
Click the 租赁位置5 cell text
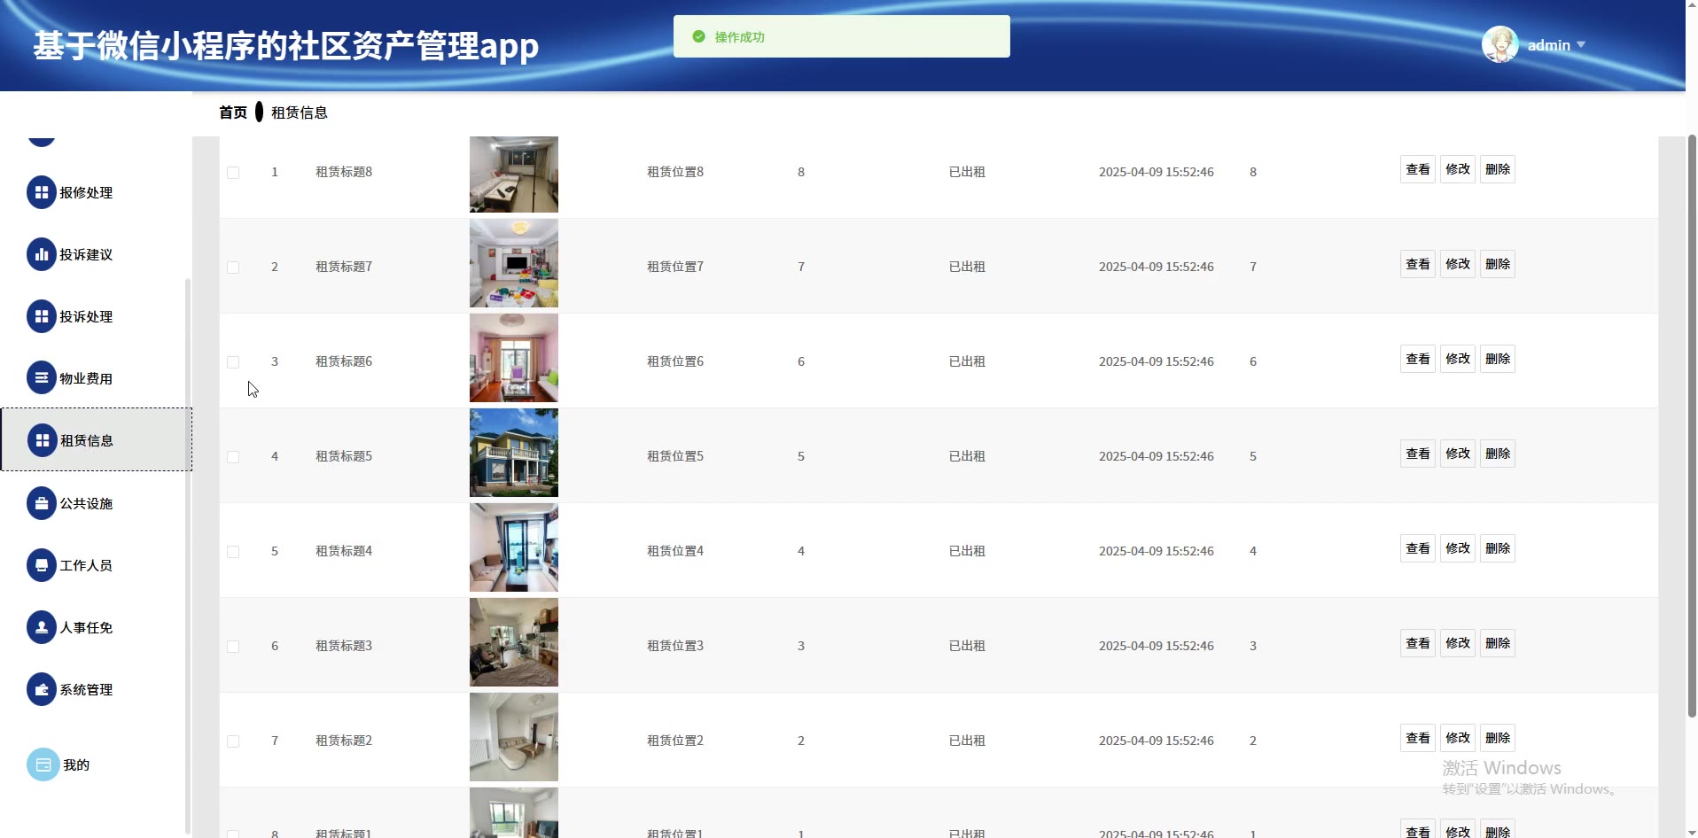click(675, 456)
